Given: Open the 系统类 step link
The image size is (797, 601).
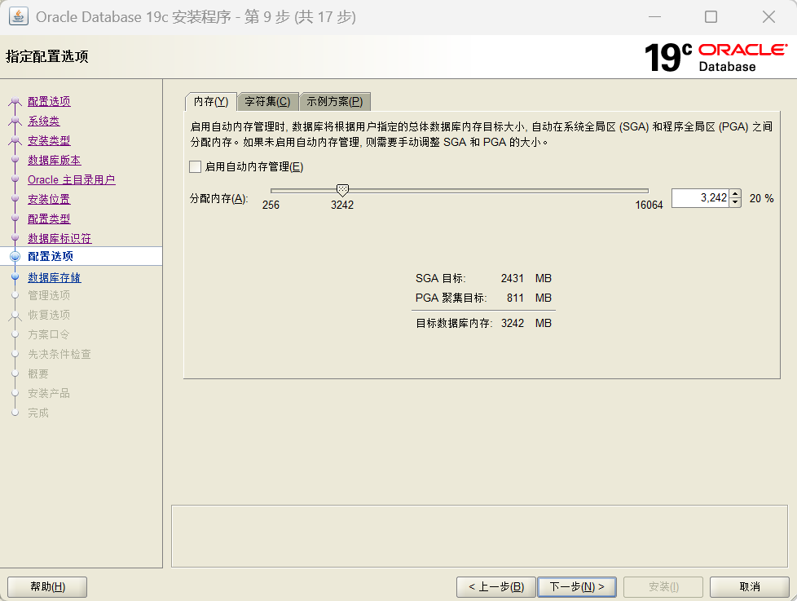Looking at the screenshot, I should coord(44,121).
